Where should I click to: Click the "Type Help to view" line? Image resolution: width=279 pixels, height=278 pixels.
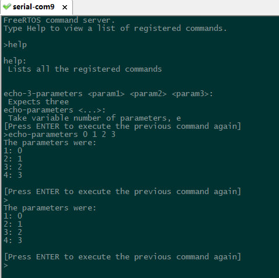point(115,29)
